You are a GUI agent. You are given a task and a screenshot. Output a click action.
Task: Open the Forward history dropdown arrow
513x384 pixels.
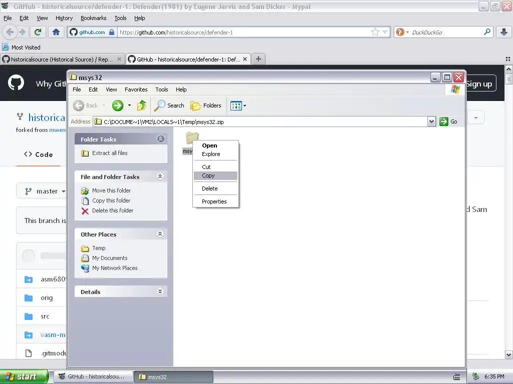click(129, 105)
